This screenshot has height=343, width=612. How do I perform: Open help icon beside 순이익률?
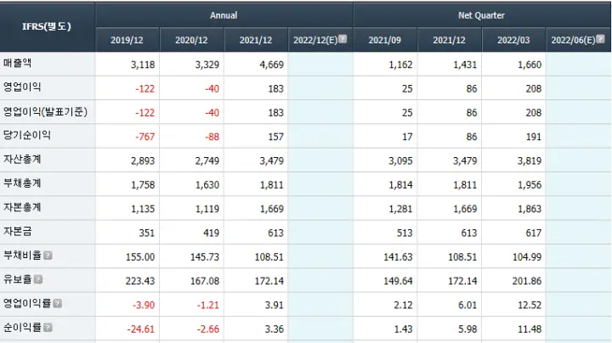48,328
